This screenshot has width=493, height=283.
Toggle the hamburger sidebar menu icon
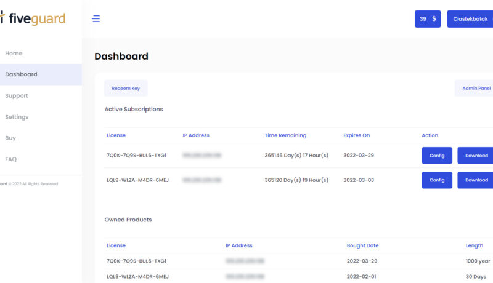coord(96,18)
